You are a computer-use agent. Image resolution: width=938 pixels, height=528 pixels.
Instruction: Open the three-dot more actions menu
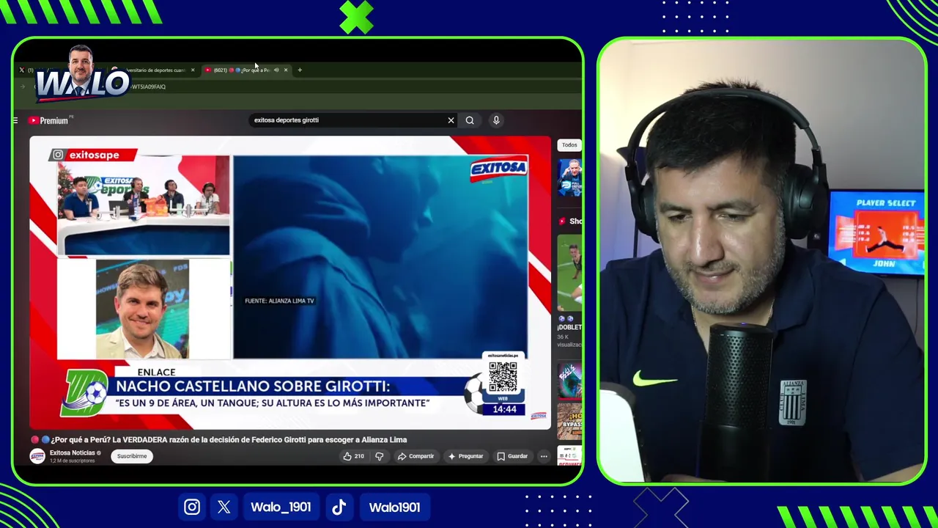[544, 456]
